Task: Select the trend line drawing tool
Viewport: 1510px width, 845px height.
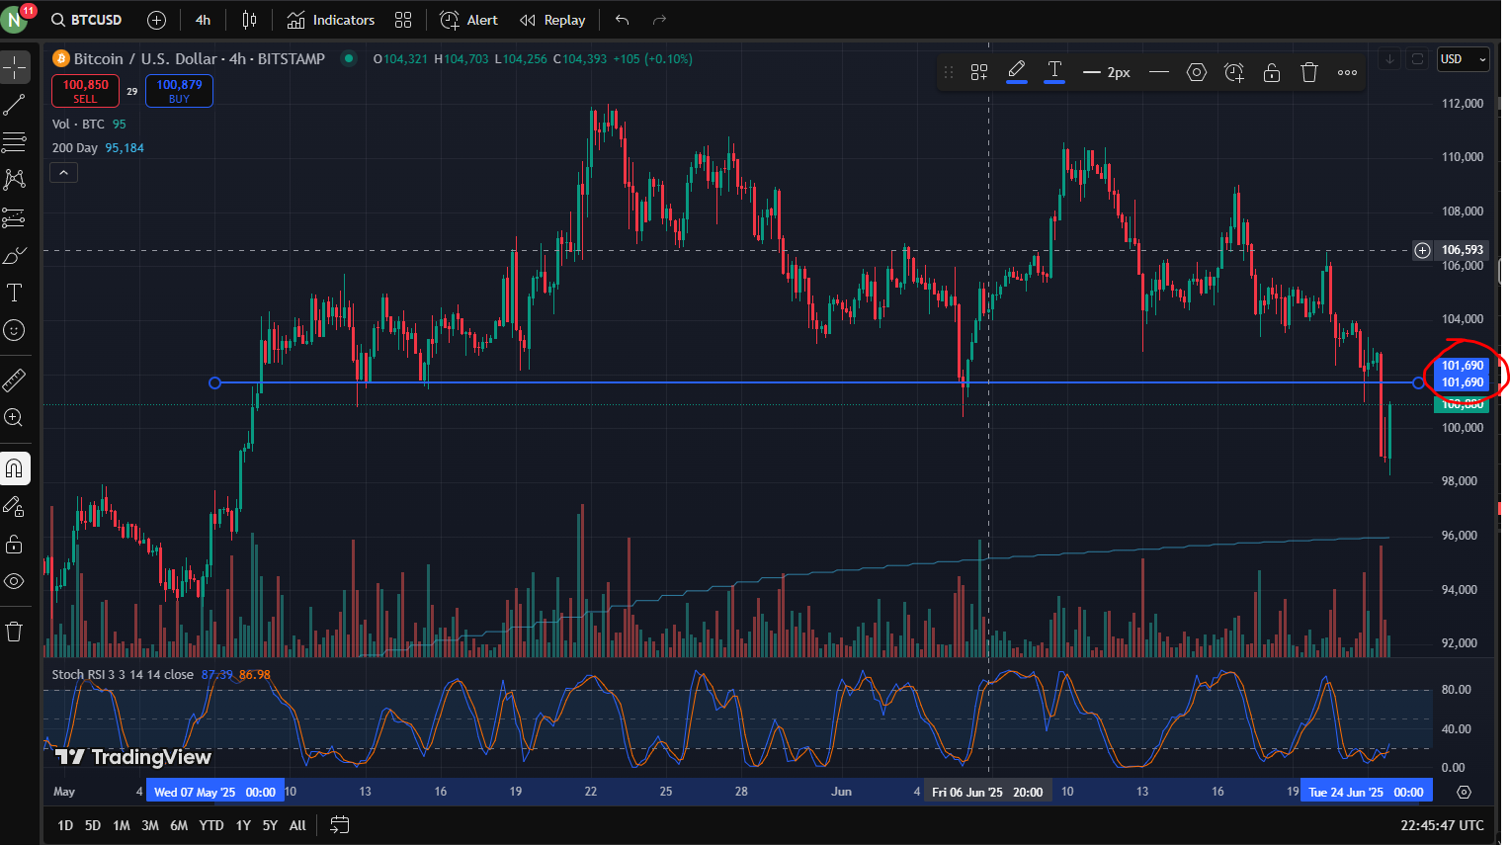Action: pos(15,105)
